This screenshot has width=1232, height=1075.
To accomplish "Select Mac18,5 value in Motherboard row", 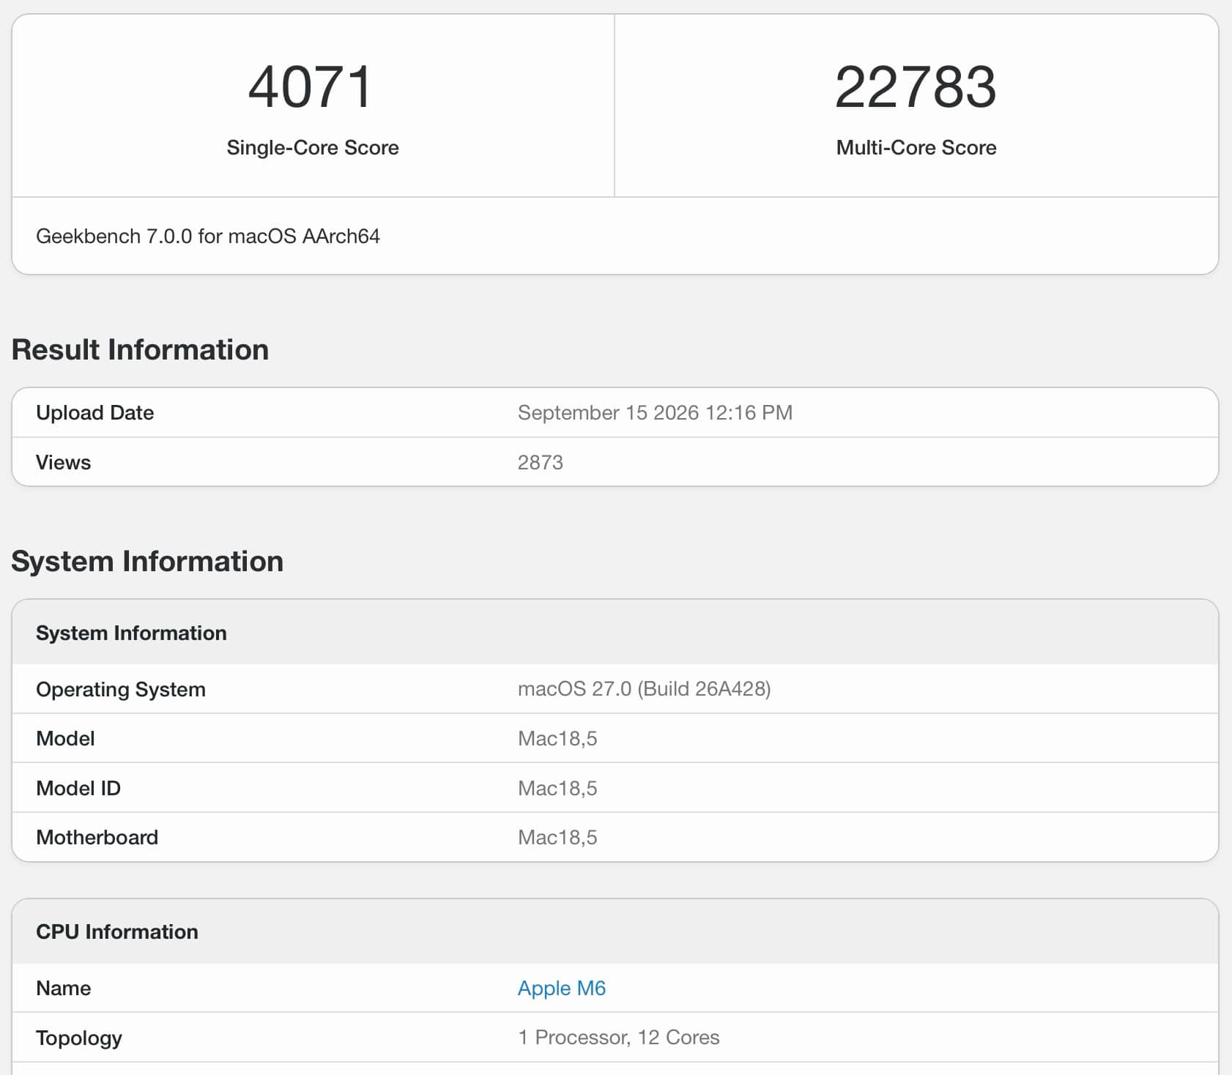I will coord(557,837).
